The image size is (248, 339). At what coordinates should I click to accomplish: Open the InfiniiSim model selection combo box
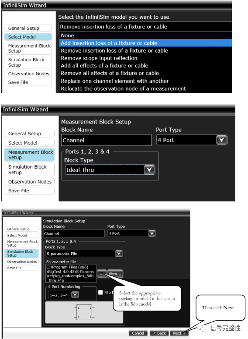coord(145,27)
